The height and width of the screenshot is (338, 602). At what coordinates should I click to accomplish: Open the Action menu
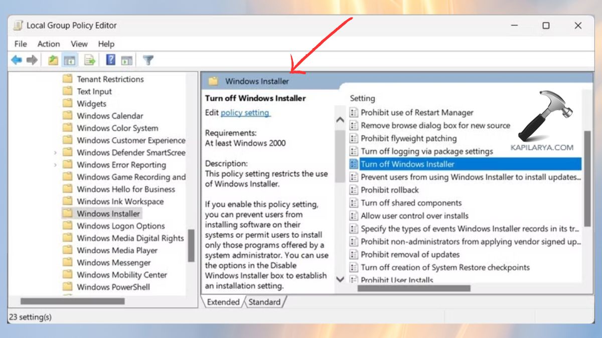[48, 44]
